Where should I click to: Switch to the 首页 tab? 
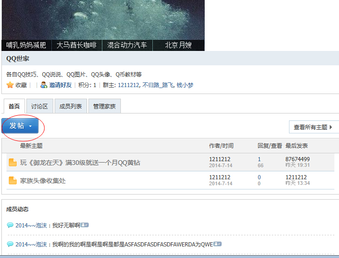tap(14, 106)
